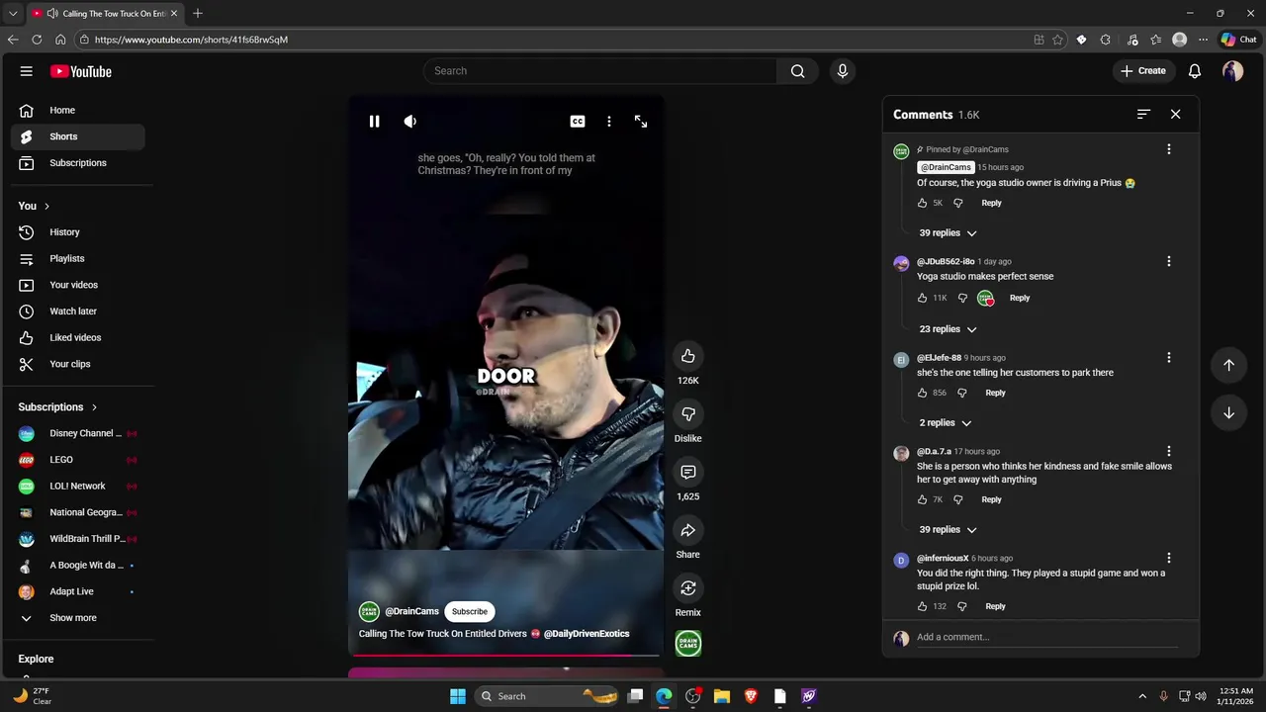Screen dimensions: 1266x712
Task: Mute the Shorts video volume
Action: coord(410,122)
